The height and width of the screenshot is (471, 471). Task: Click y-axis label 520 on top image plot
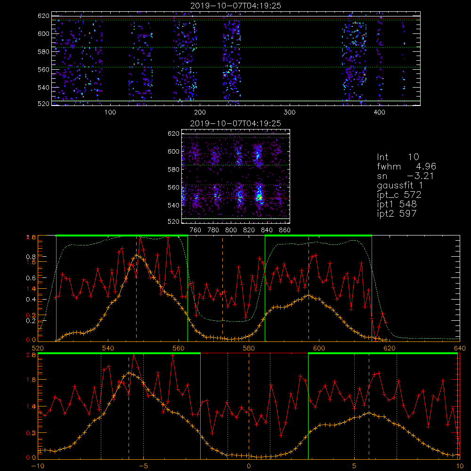click(43, 104)
